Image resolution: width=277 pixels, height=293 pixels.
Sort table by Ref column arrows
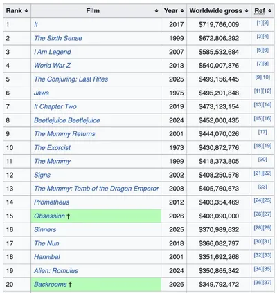click(x=269, y=11)
